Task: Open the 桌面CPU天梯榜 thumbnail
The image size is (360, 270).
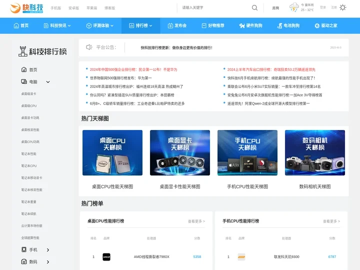Action: [x=112, y=152]
